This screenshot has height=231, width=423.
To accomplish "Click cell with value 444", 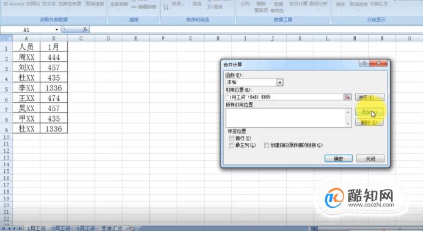I will pos(54,57).
